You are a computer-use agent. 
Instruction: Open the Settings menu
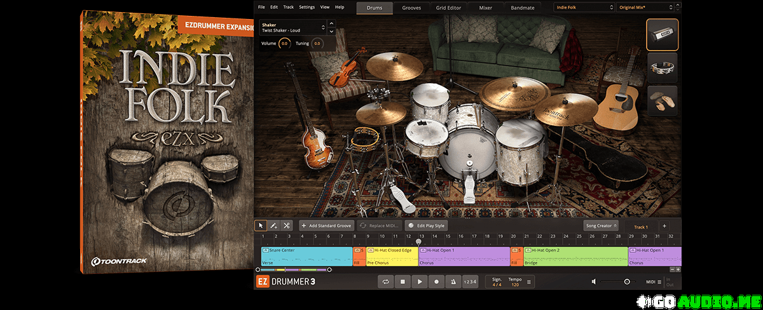click(306, 7)
